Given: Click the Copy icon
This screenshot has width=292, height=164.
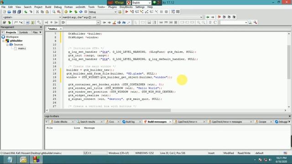Looking at the screenshot, I should [42, 12].
